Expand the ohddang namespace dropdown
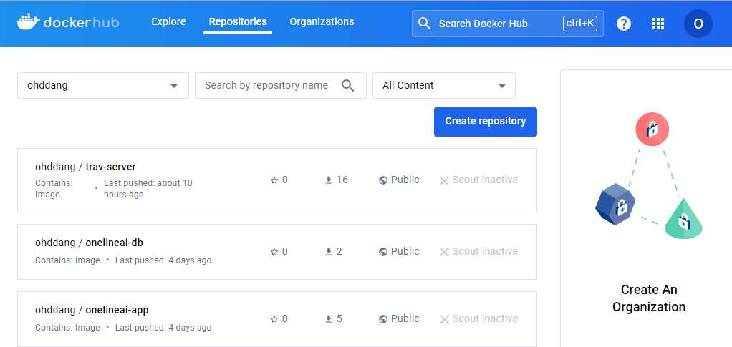The image size is (732, 347). pos(103,85)
